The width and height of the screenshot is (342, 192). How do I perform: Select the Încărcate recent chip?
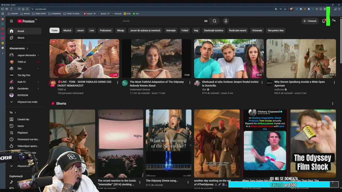pyautogui.click(x=238, y=30)
